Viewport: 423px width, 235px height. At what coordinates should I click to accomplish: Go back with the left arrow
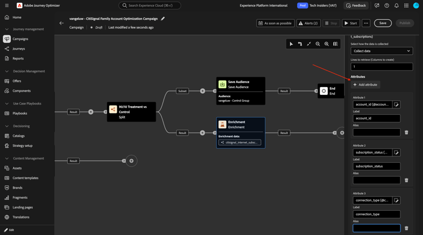point(61,23)
